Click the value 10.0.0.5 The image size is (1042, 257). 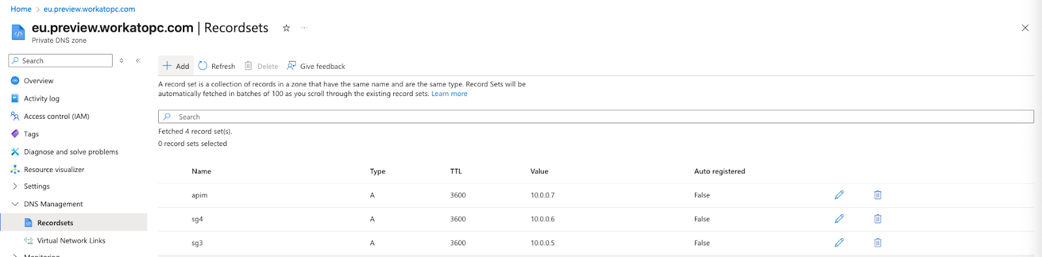(542, 243)
